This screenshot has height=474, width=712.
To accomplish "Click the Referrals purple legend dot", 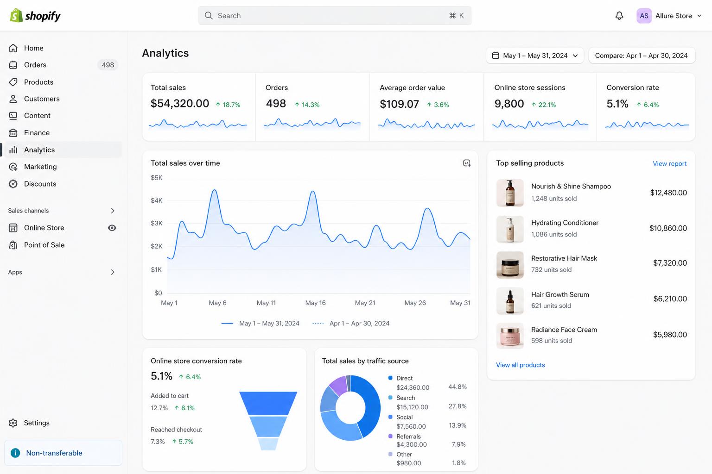I will [x=390, y=437].
